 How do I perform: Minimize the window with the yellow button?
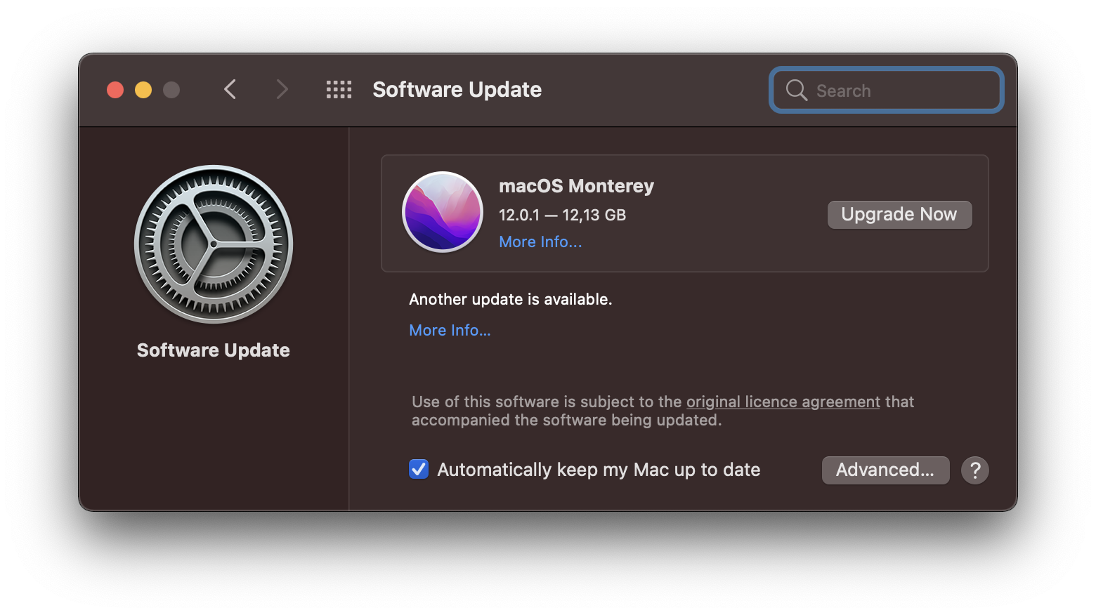143,90
